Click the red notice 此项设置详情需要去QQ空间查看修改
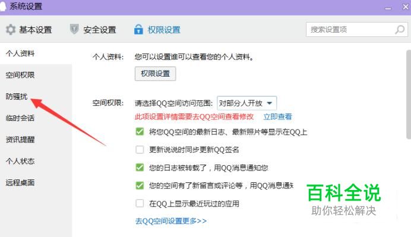 tap(194, 116)
